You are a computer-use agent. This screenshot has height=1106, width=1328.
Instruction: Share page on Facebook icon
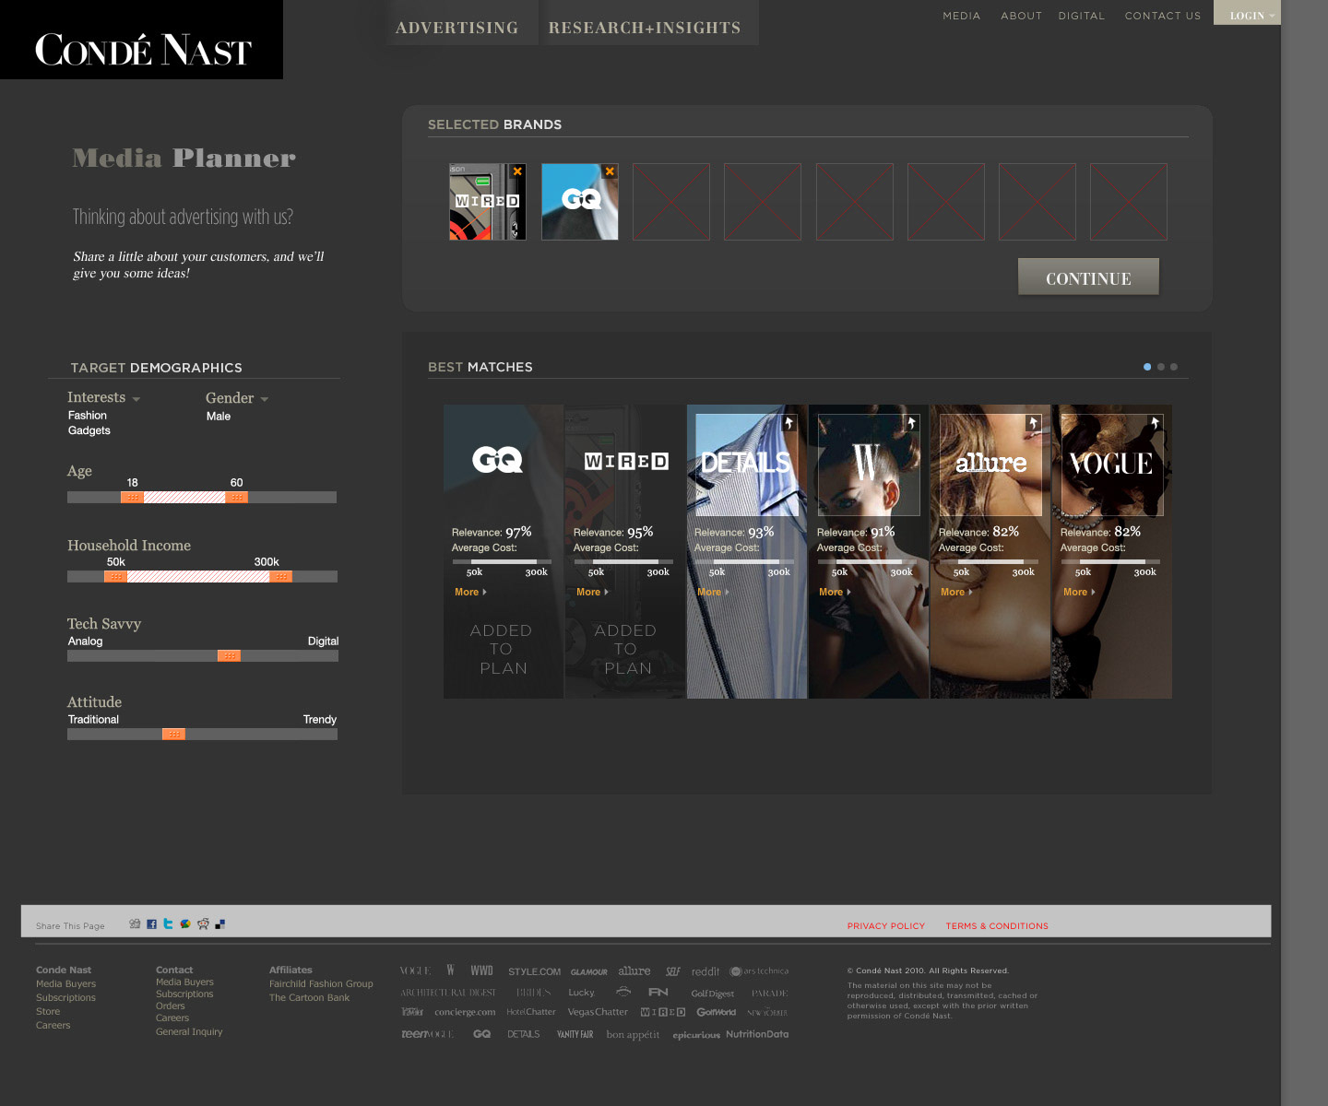[x=151, y=924]
